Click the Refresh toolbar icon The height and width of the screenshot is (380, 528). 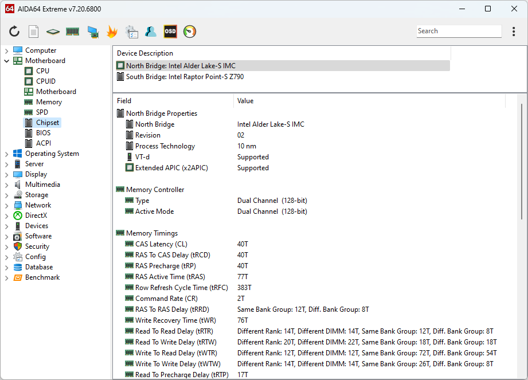click(14, 32)
